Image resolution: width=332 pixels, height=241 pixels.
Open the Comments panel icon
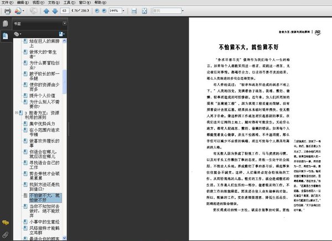pos(5,222)
